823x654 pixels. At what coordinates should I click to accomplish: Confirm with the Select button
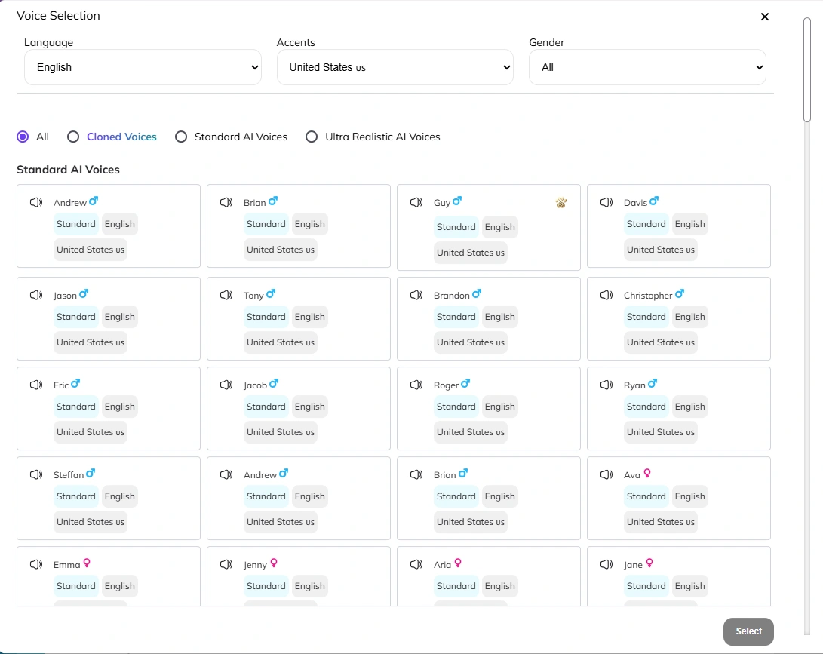748,631
